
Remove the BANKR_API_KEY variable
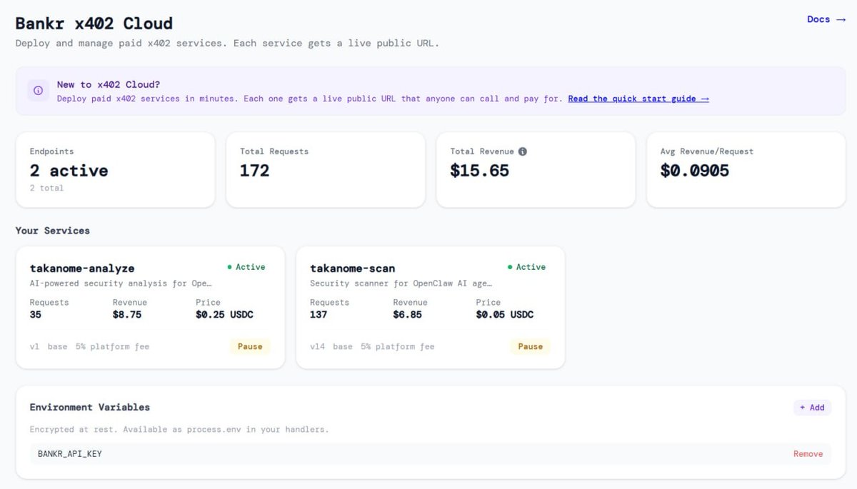click(x=808, y=454)
